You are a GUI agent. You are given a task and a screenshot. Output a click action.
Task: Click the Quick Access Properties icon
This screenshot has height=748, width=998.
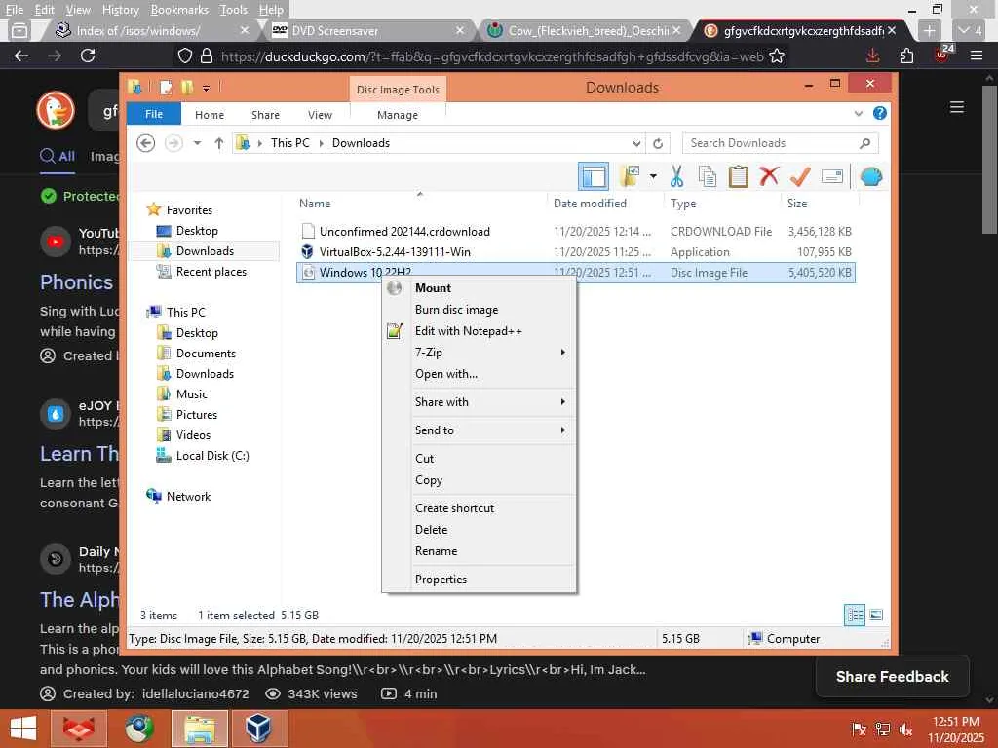click(x=166, y=87)
